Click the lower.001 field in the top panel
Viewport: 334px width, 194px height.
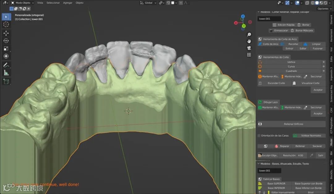pyautogui.click(x=269, y=19)
